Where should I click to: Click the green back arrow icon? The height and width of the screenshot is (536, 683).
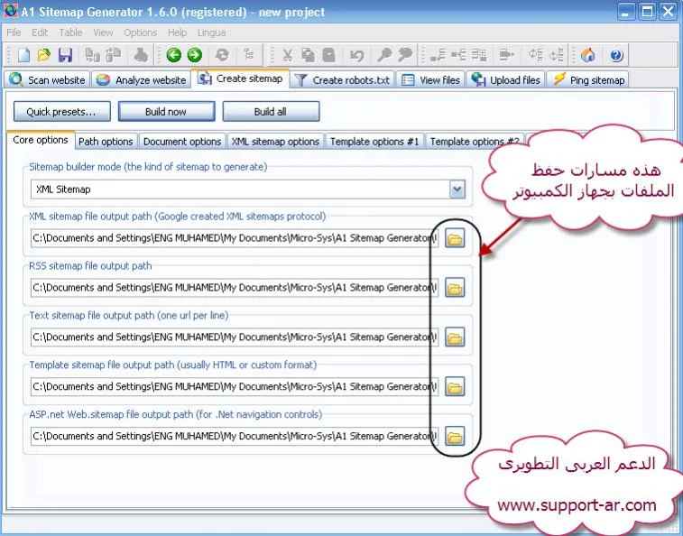point(174,55)
